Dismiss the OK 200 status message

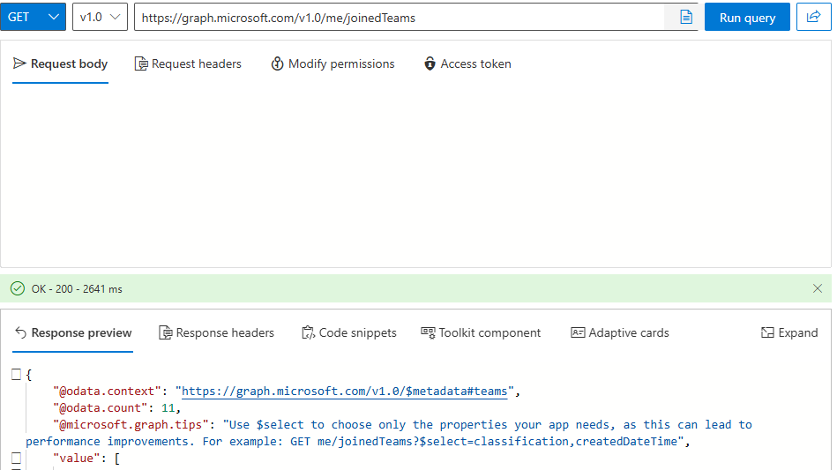pyautogui.click(x=818, y=288)
